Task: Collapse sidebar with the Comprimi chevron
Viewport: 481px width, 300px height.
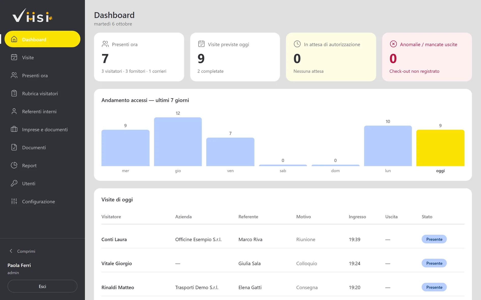Action: [11, 251]
